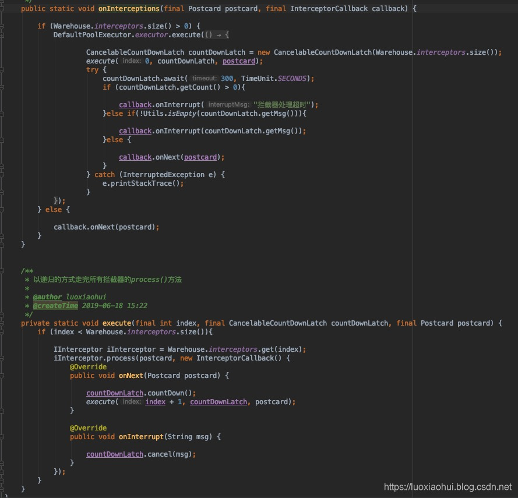The width and height of the screenshot is (518, 498).
Task: Click the 'interruptMsg:' parameter hint
Action: tap(228, 105)
